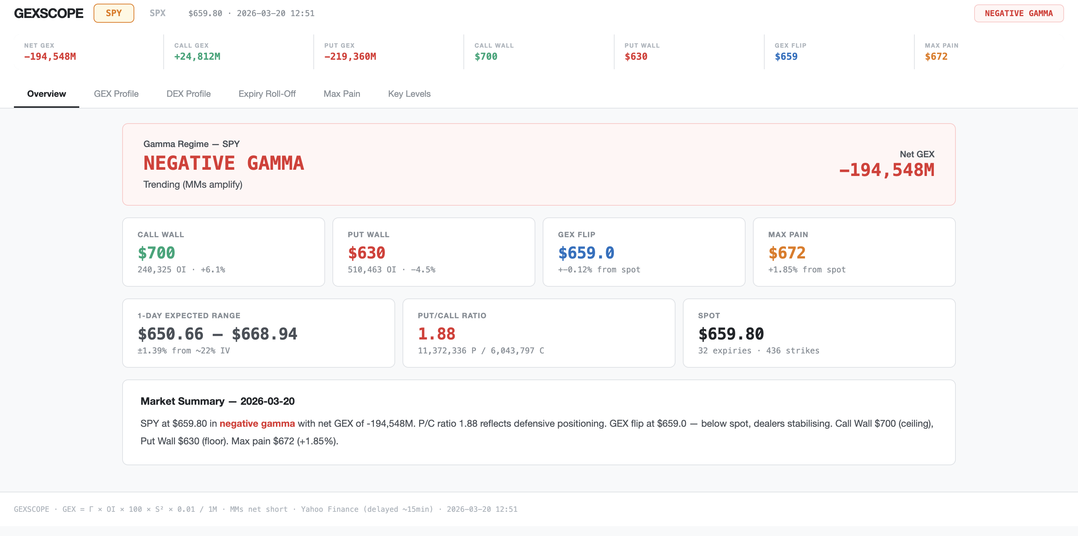Click the negative gamma link in summary

257,423
